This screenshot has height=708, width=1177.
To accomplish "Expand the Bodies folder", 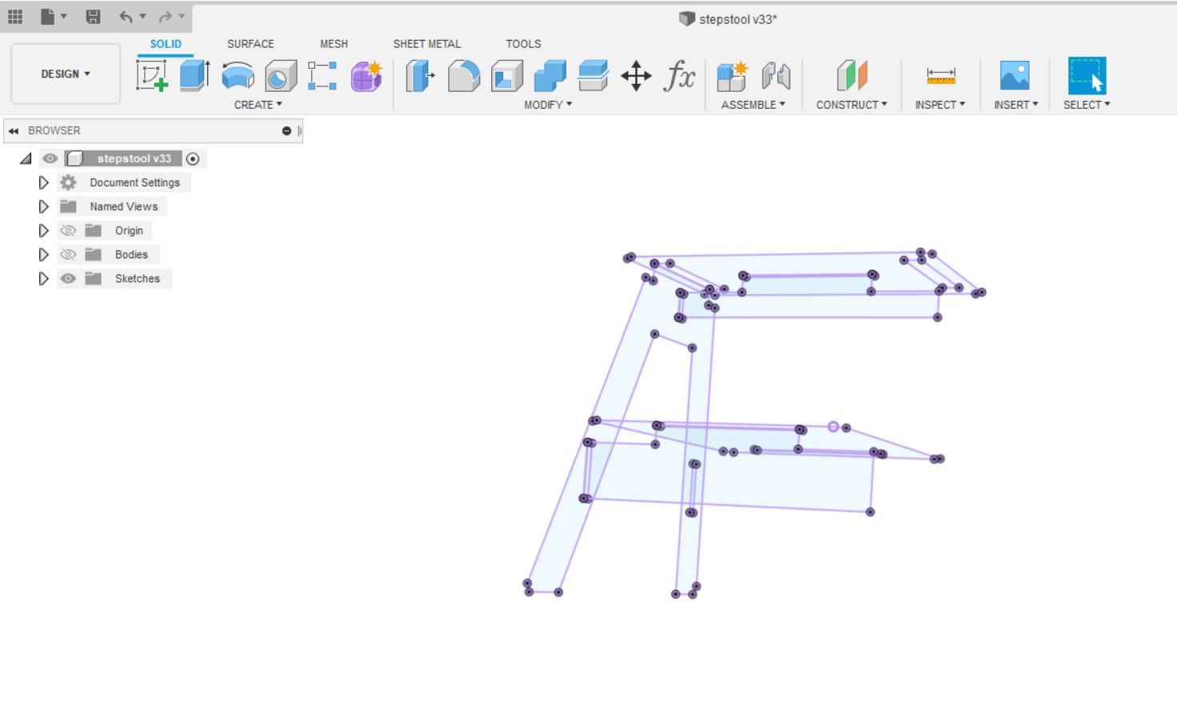I will 44,254.
